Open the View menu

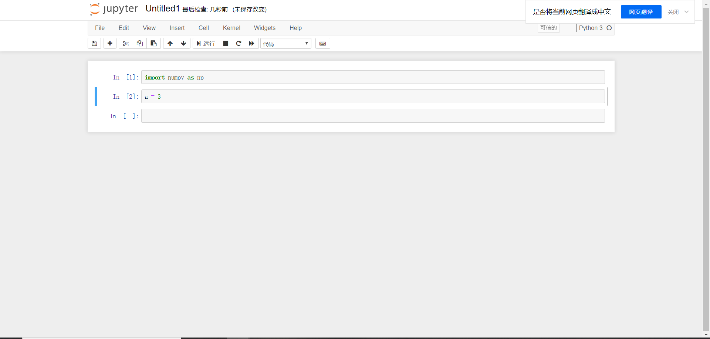pyautogui.click(x=149, y=28)
